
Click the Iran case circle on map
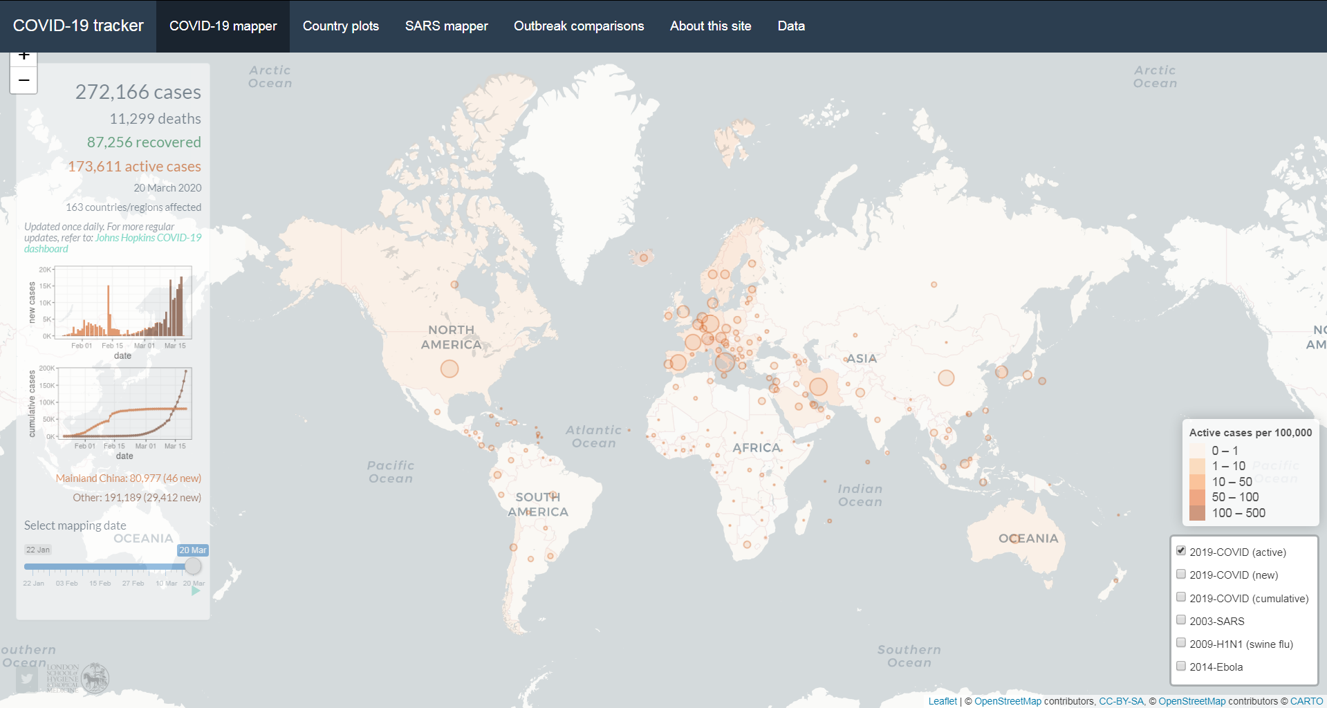pyautogui.click(x=818, y=386)
